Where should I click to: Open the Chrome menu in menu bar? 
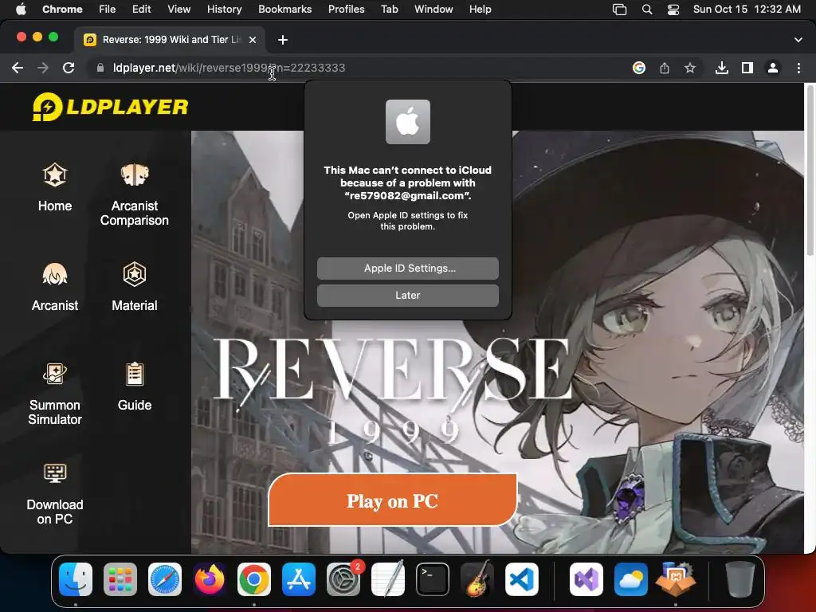(x=62, y=10)
